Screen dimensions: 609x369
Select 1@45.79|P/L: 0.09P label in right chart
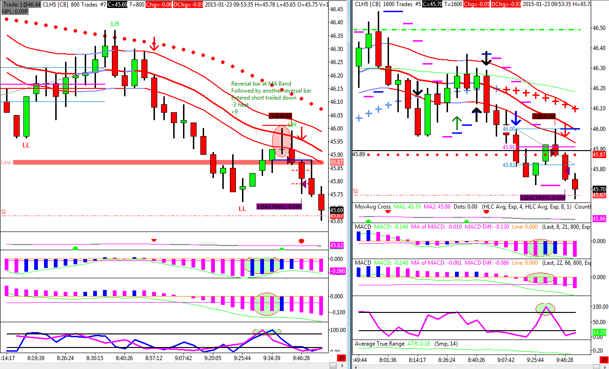pyautogui.click(x=543, y=198)
